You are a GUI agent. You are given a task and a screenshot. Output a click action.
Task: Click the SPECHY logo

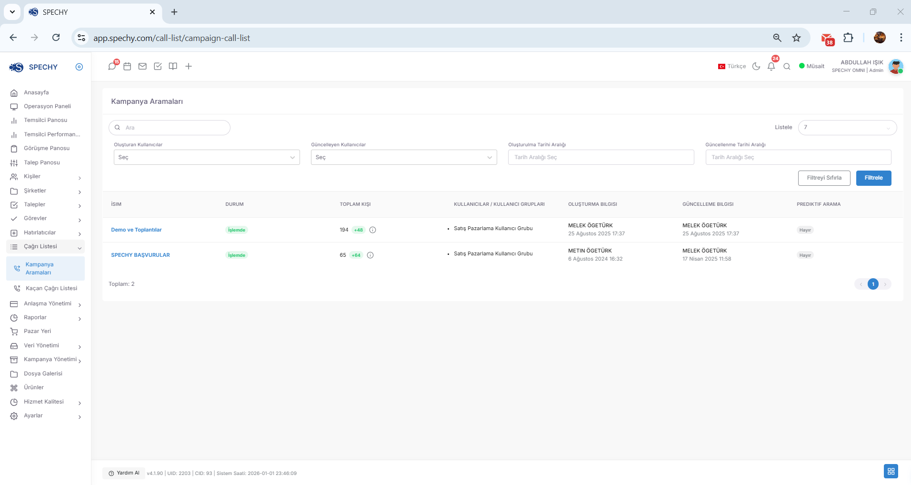(x=33, y=67)
